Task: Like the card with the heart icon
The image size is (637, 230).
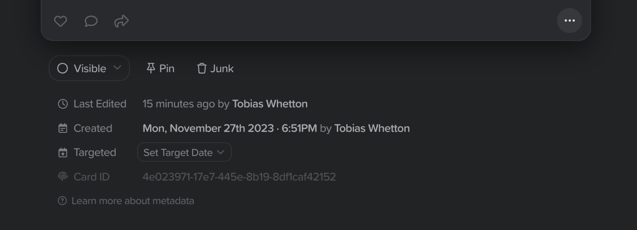Action: 60,21
